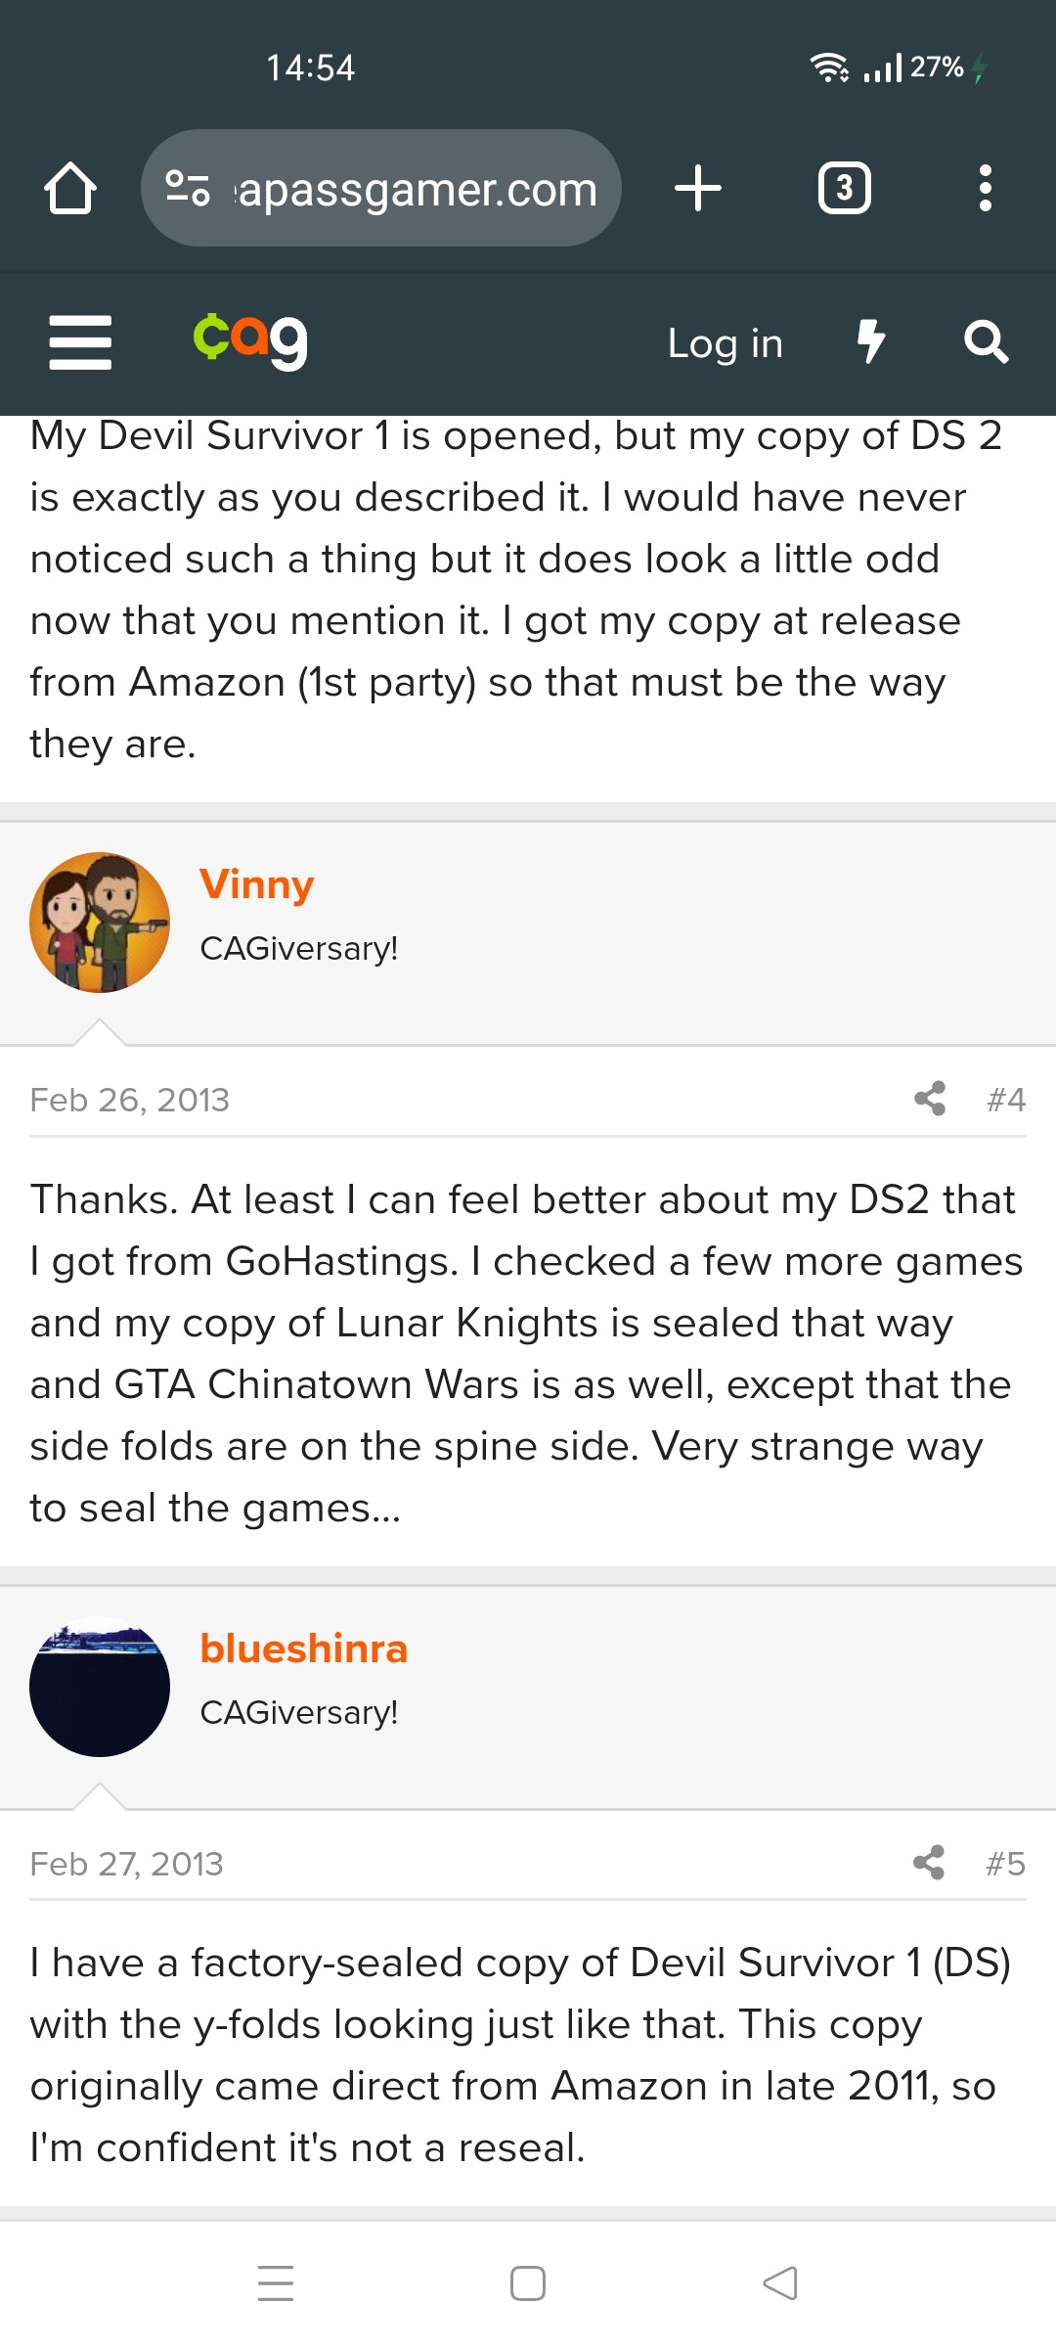Open the forum search icon
This screenshot has width=1056, height=2348.
point(986,342)
